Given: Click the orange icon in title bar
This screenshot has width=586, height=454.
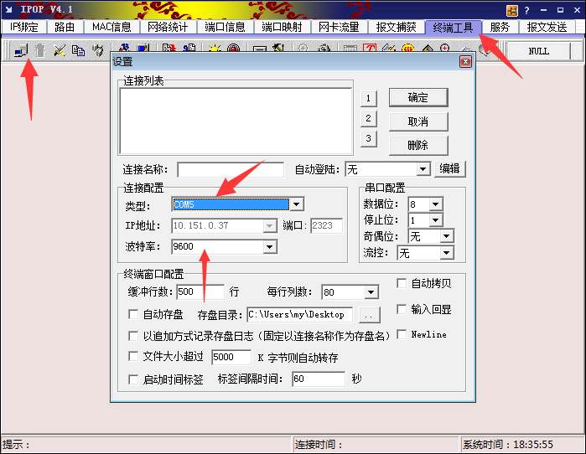Looking at the screenshot, I should 511,10.
